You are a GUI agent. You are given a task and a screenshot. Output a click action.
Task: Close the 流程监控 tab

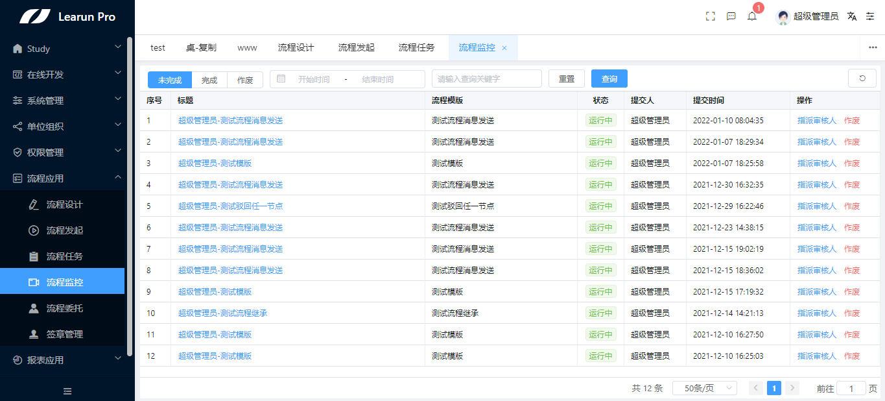[504, 48]
